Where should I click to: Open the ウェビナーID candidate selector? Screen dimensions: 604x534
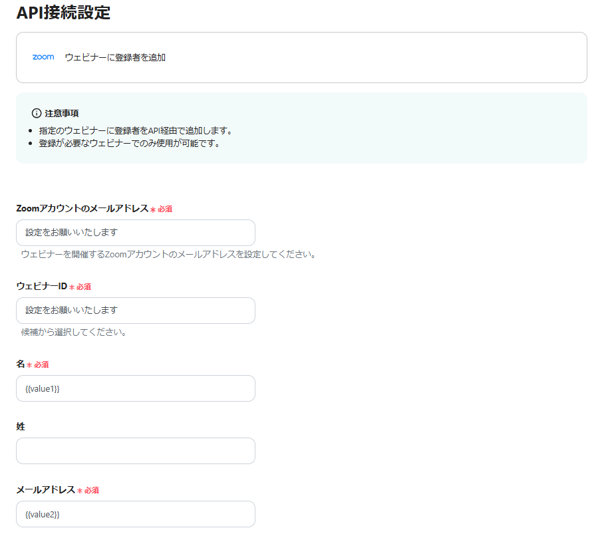135,311
